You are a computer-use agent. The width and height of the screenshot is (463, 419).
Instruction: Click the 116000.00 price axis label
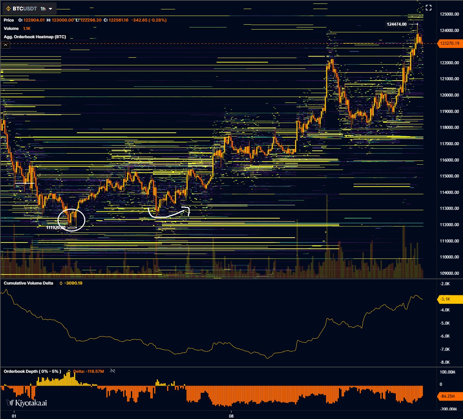[449, 160]
